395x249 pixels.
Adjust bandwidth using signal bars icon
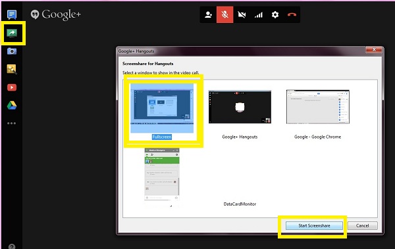tap(259, 15)
